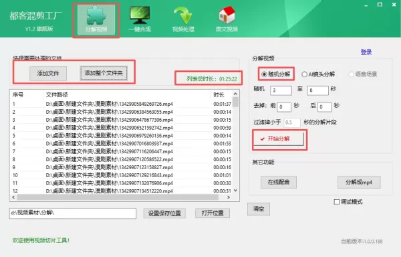Maximize the 都客混剪工厂 window
This screenshot has height=257, width=401.
(380, 5)
